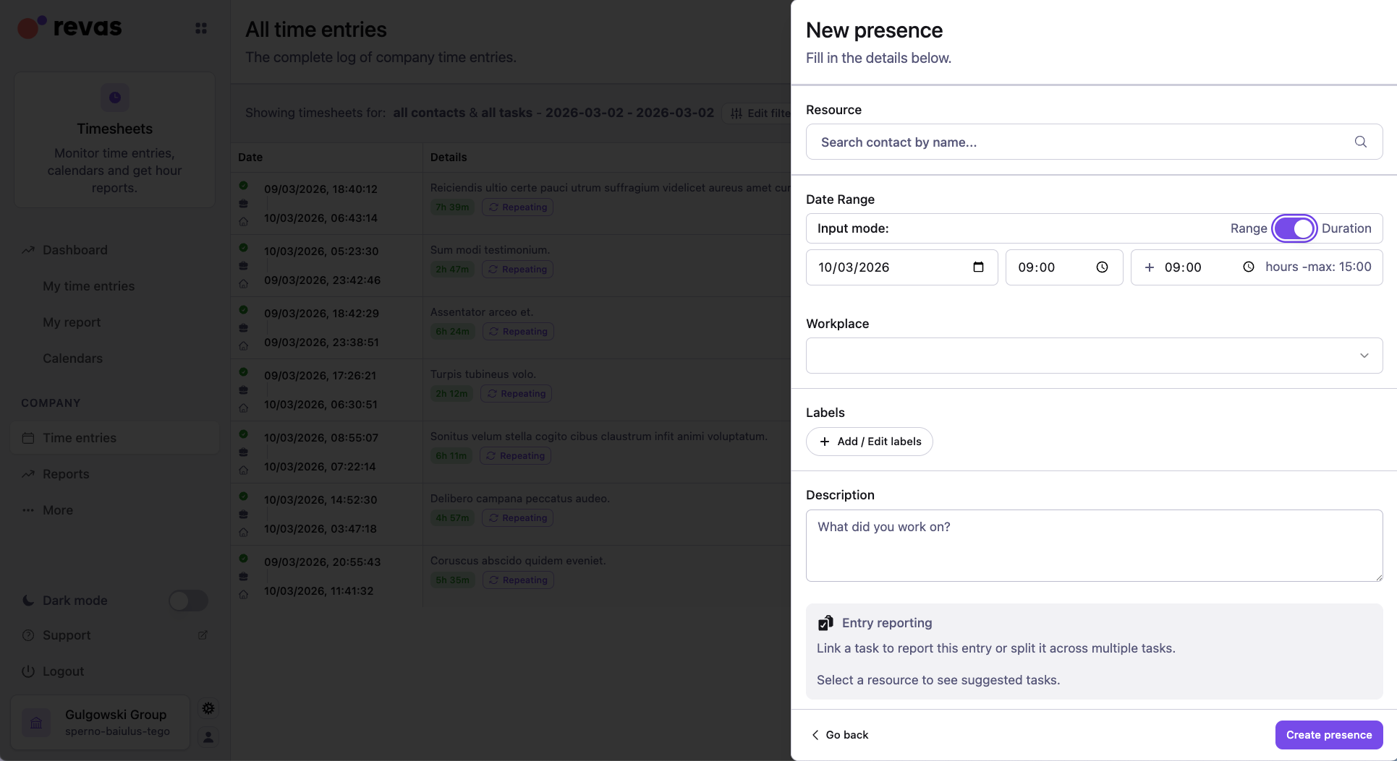
Task: Click the Entry reporting icon in the panel
Action: click(x=825, y=622)
